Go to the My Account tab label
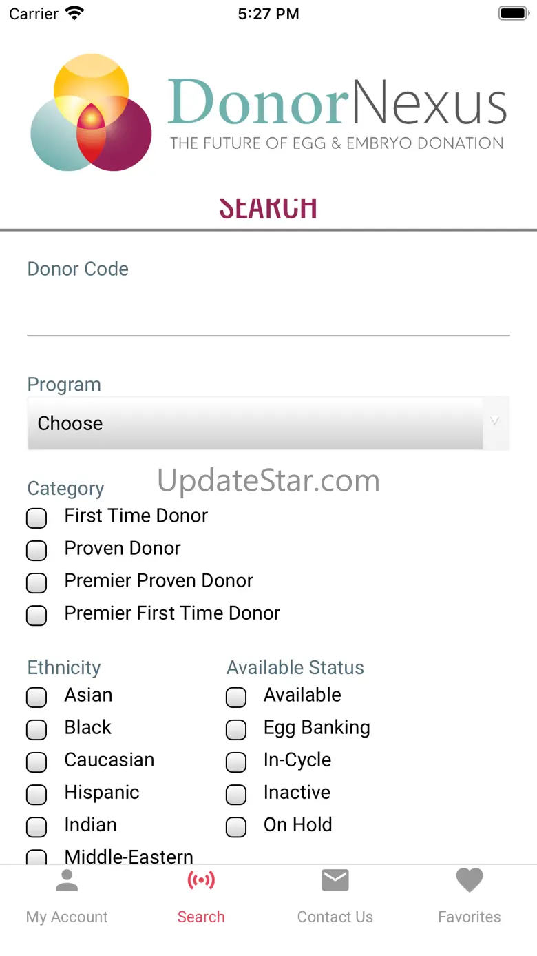This screenshot has height=956, width=537. [x=67, y=917]
